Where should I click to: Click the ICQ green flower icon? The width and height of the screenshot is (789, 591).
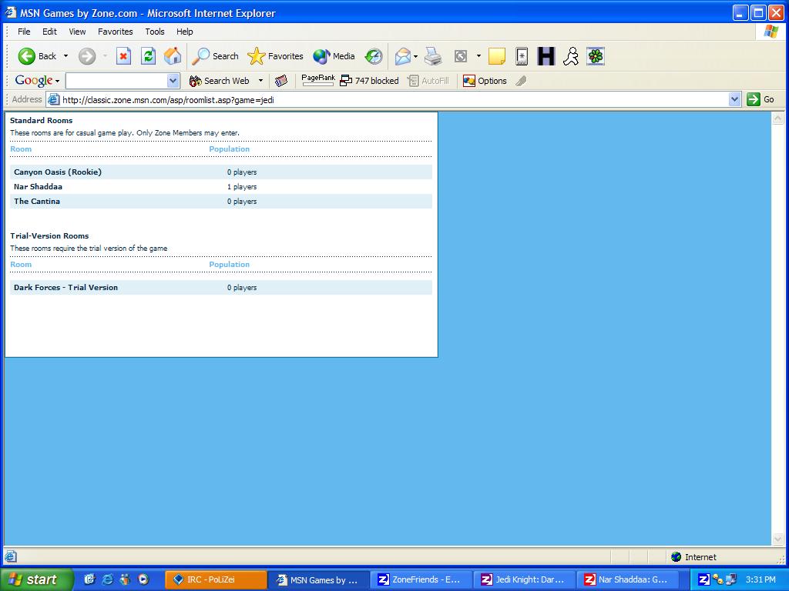point(596,56)
